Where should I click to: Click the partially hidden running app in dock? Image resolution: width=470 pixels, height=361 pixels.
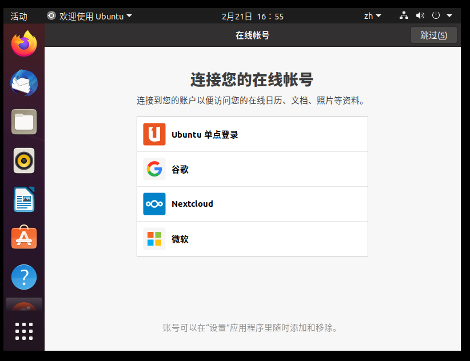24,306
